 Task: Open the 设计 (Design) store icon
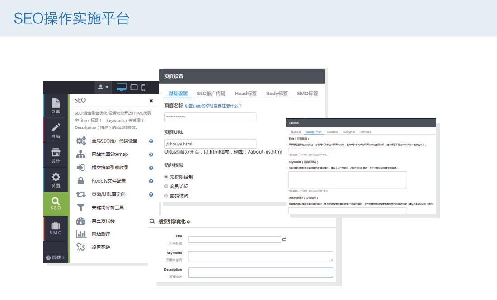pos(56,155)
